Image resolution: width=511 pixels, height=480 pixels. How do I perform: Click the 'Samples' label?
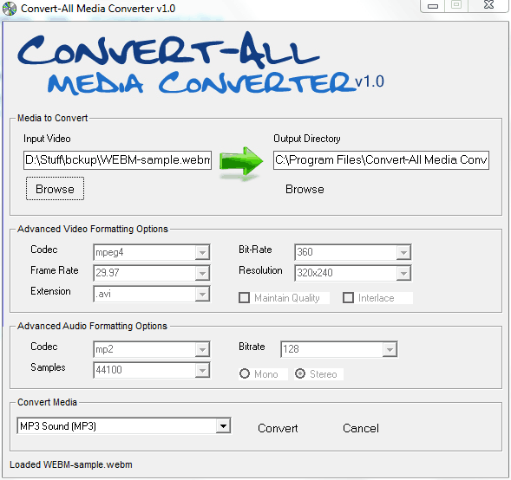(48, 367)
